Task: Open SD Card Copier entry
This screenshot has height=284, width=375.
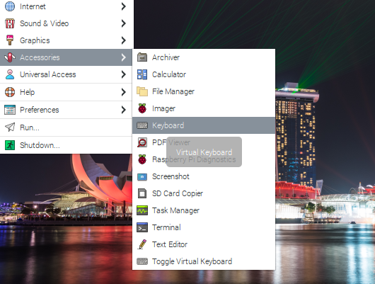Action: coord(204,193)
